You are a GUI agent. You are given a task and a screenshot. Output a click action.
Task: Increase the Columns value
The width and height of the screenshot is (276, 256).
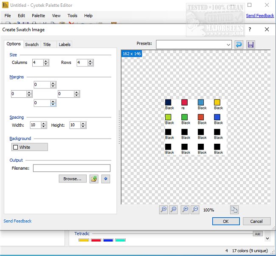(46, 61)
